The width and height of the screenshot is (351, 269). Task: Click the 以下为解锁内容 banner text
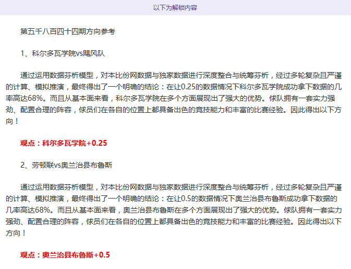point(175,8)
